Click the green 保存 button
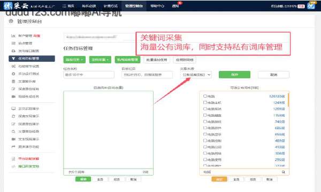 [x=234, y=75]
